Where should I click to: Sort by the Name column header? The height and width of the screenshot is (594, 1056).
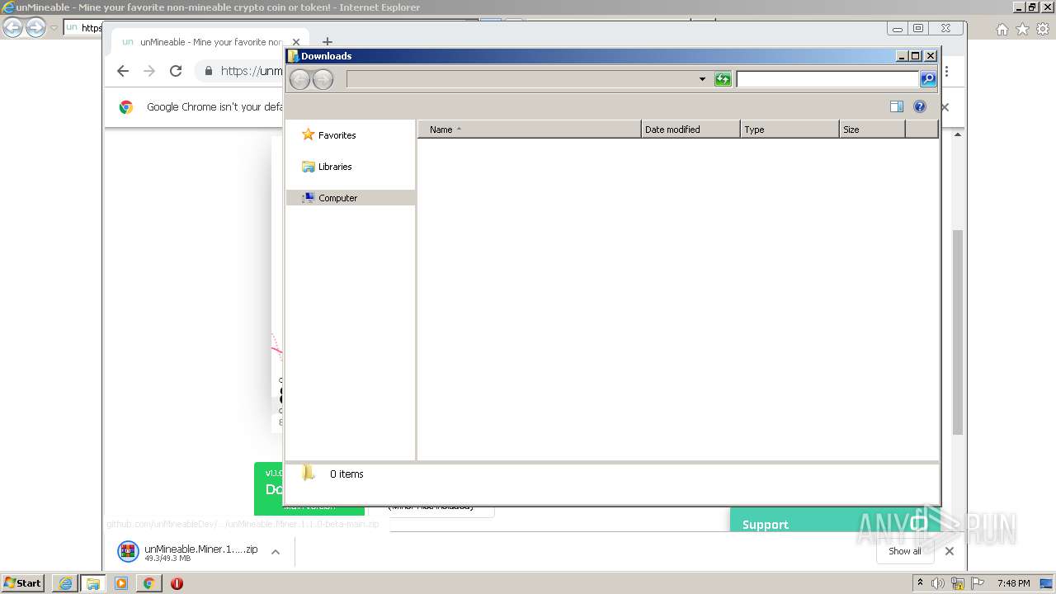point(530,130)
